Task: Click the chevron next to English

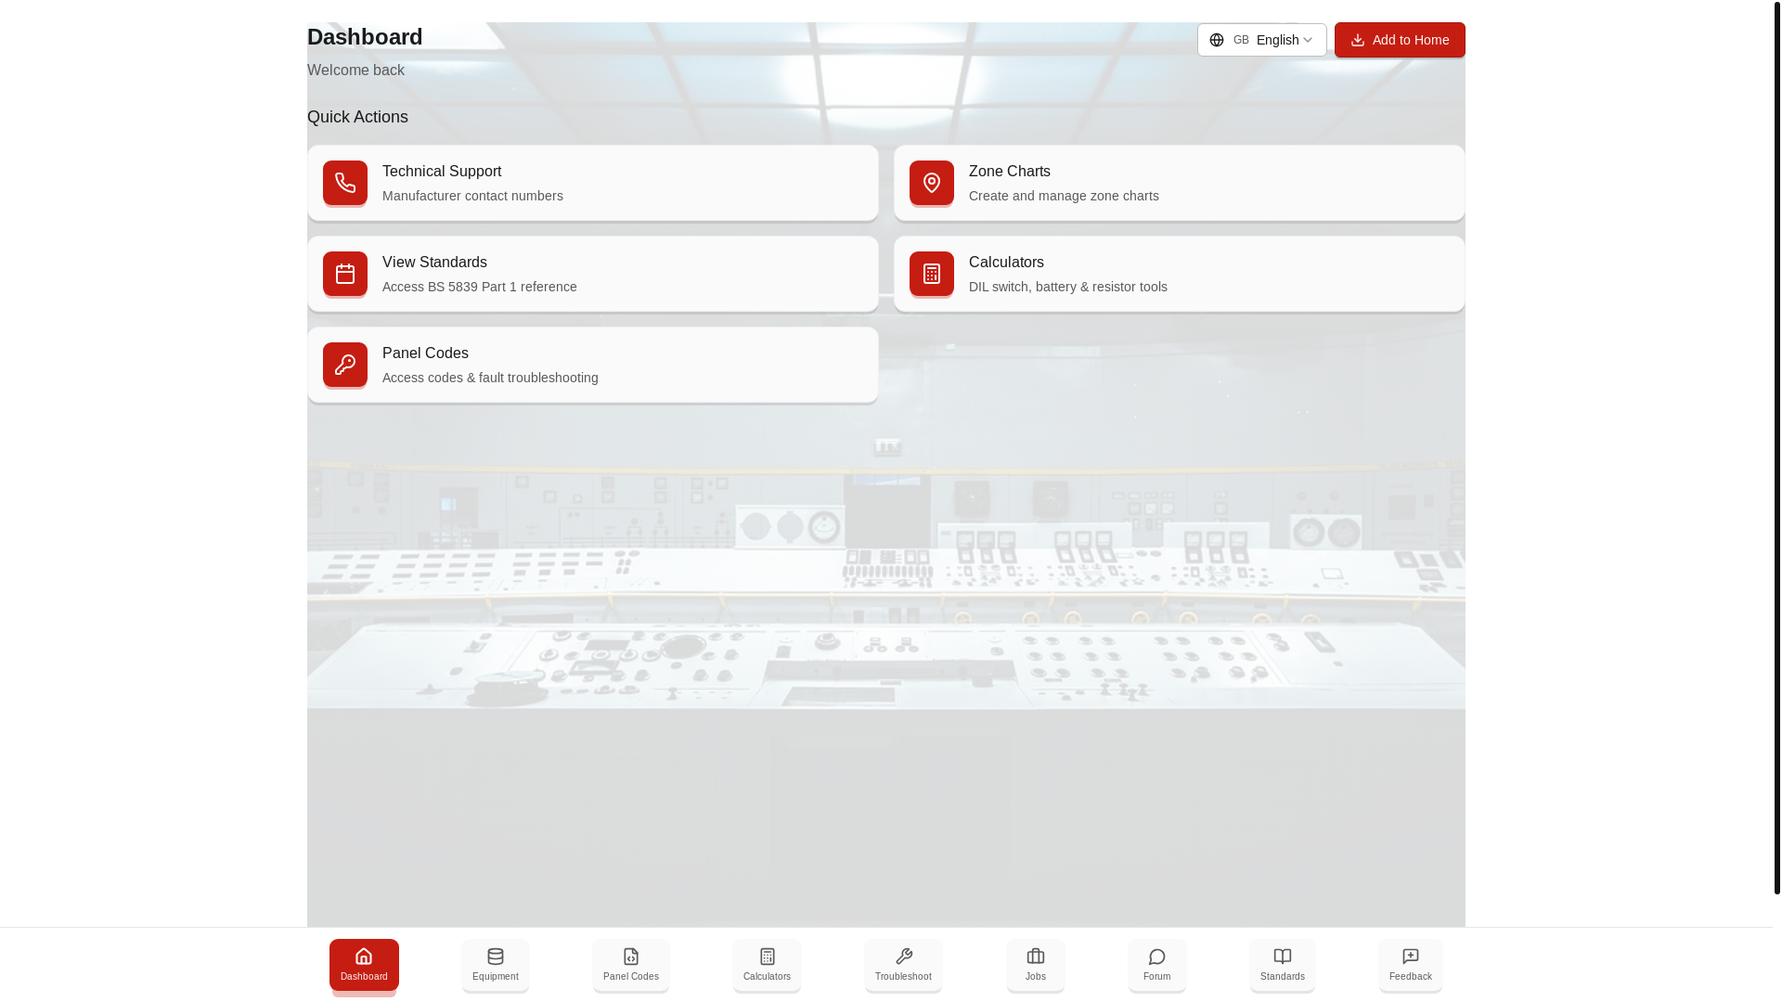Action: coord(1308,40)
